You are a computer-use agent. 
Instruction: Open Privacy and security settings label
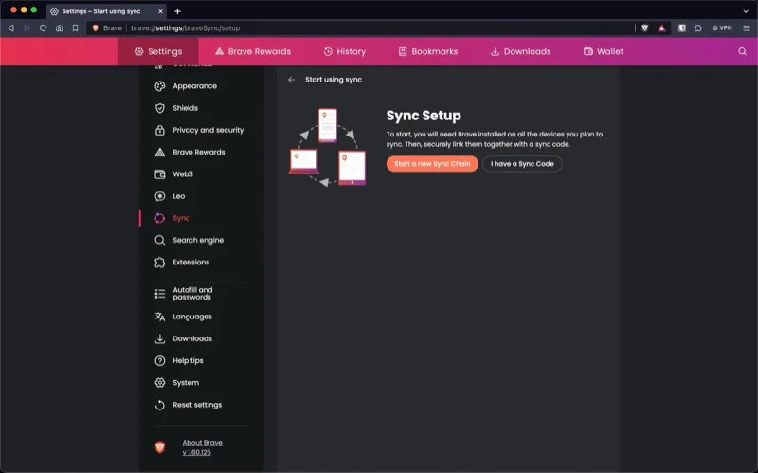pyautogui.click(x=208, y=130)
